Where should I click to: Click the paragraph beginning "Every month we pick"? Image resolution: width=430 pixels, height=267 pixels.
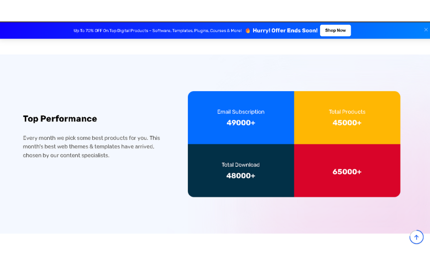pos(91,146)
